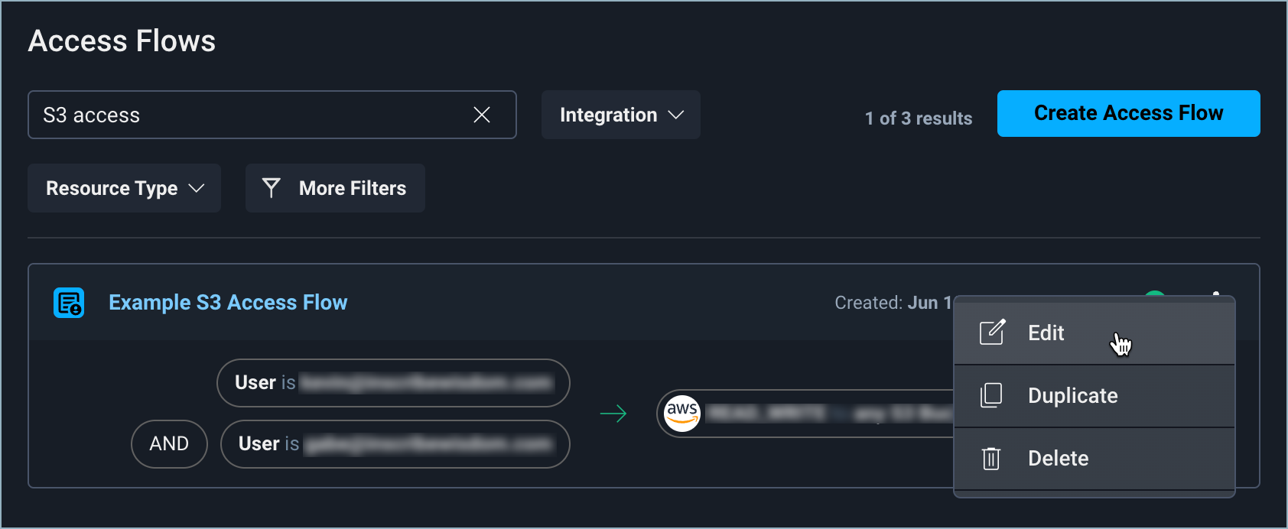Click the blurred AWS permission text pill
Image resolution: width=1288 pixels, height=529 pixels.
tap(826, 414)
